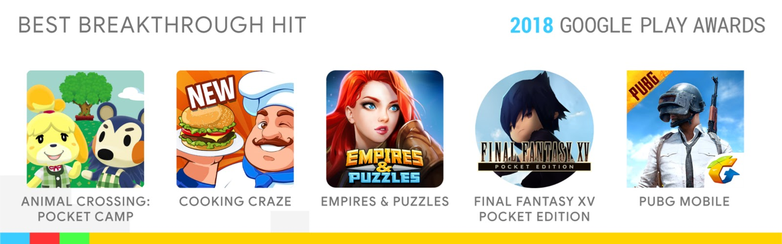Viewport: 782px width, 244px height.
Task: Click the 2018 GOOGLE PLAY AWARDS title
Action: [x=638, y=25]
